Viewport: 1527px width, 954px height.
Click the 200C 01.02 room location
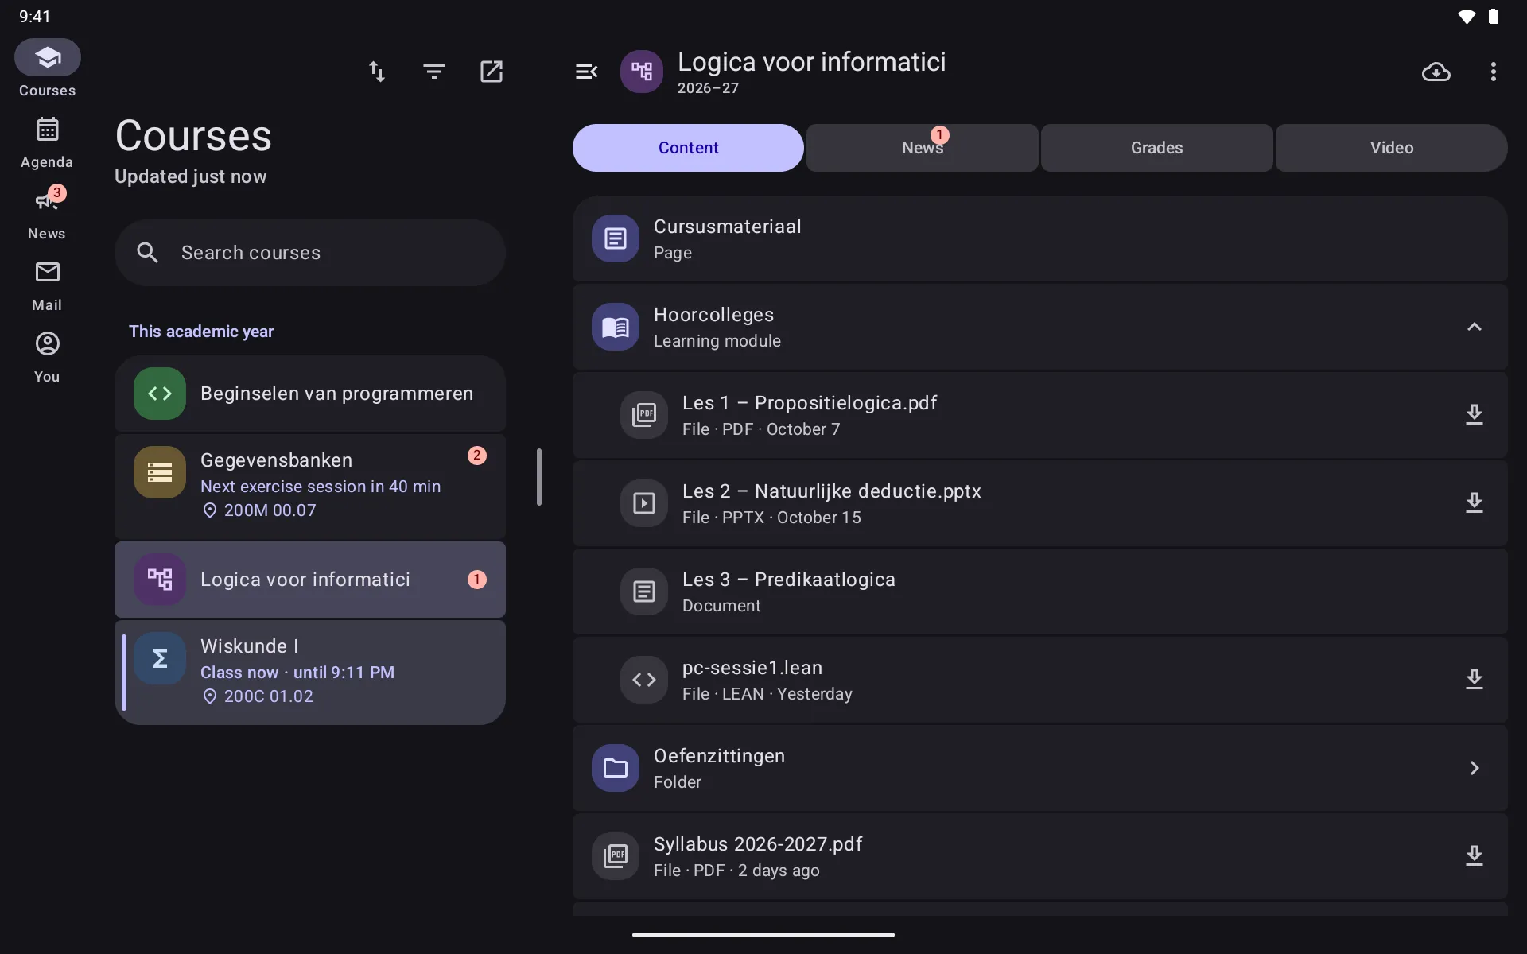(258, 696)
